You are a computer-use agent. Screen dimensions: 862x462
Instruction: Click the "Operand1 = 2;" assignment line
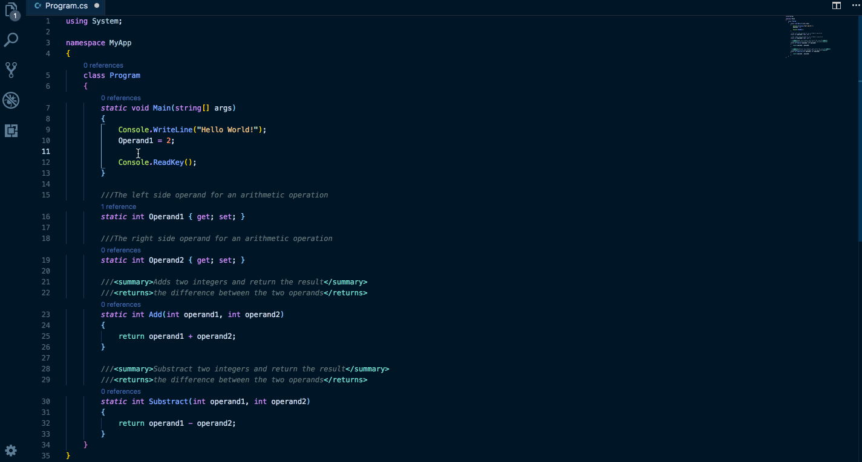(x=146, y=141)
